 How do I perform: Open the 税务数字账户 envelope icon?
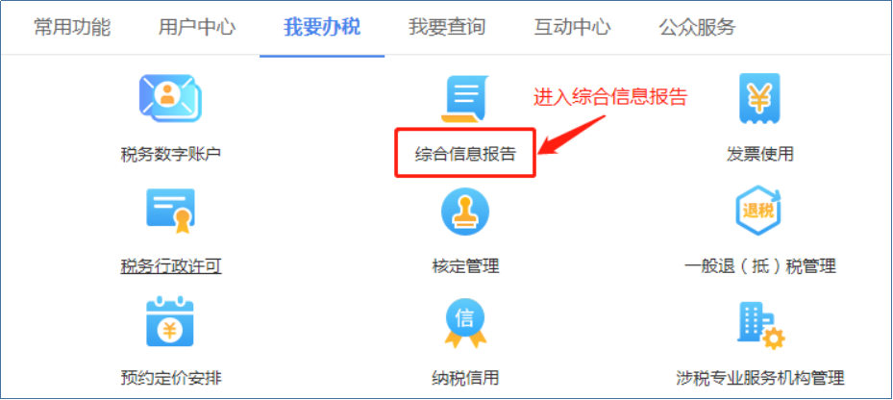tap(171, 98)
